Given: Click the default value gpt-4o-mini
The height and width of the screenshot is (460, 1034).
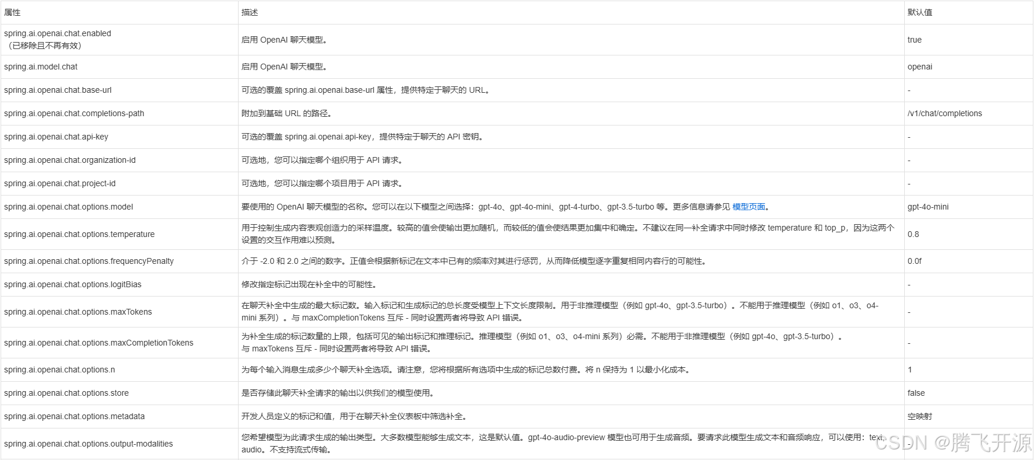Looking at the screenshot, I should (928, 207).
